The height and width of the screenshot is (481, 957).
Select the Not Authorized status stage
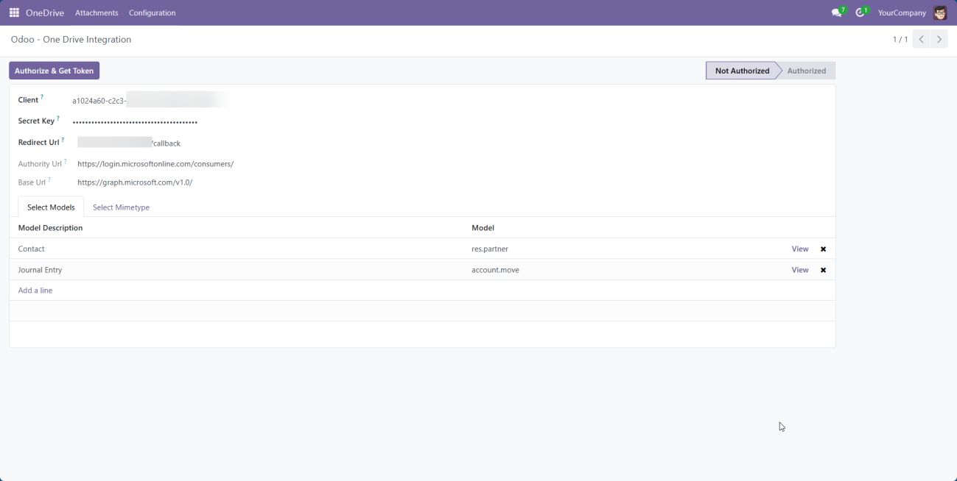tap(741, 71)
